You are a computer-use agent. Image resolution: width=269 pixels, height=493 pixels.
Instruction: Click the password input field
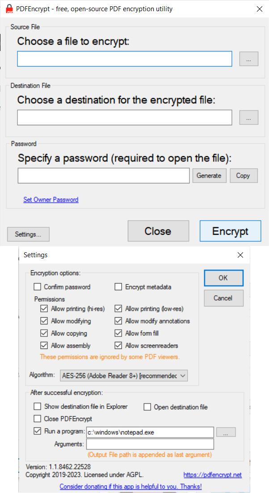(104, 176)
